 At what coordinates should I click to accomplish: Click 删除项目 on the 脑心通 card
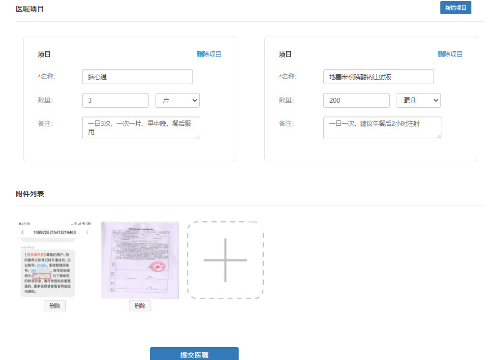(209, 54)
